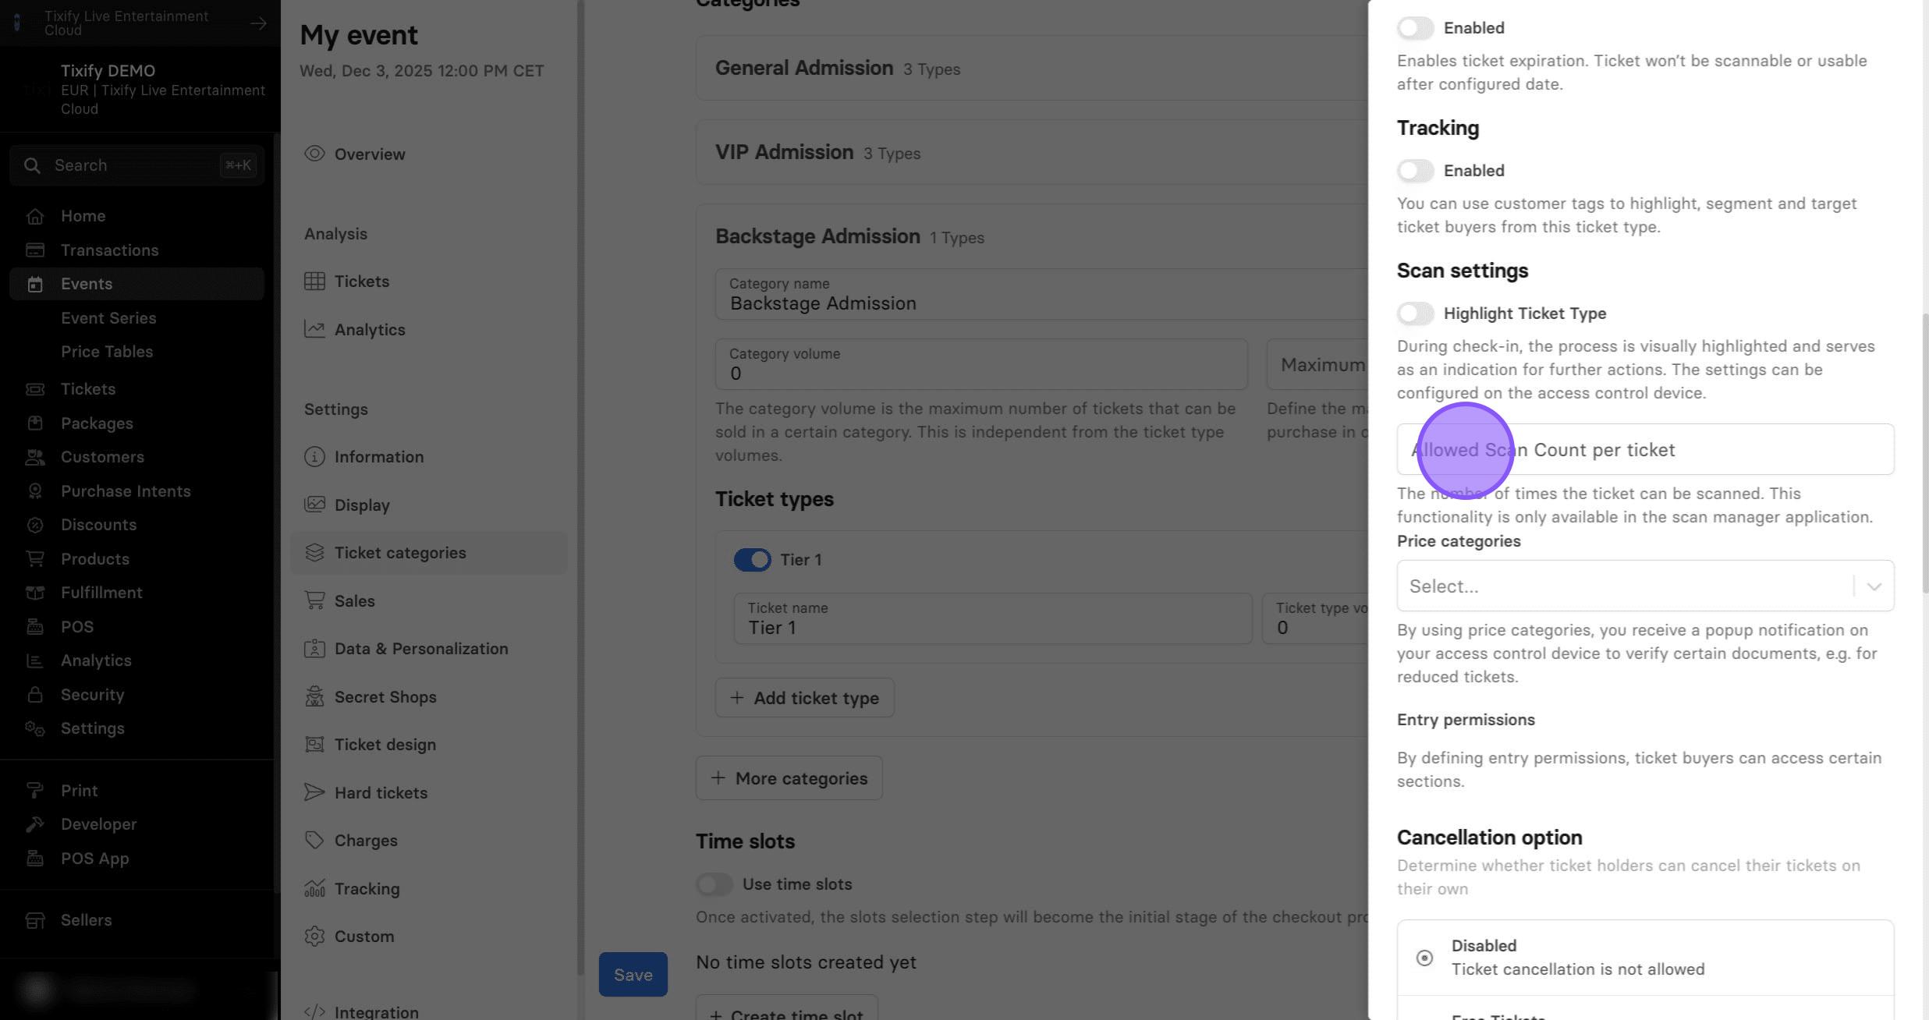This screenshot has width=1929, height=1020.
Task: Click the Custom gear icon
Action: (314, 937)
